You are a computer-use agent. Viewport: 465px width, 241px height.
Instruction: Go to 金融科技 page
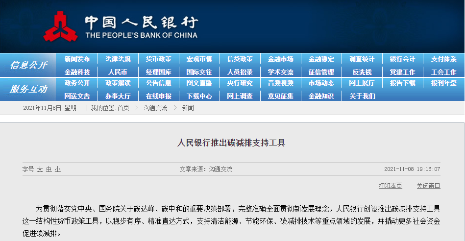tap(77, 72)
